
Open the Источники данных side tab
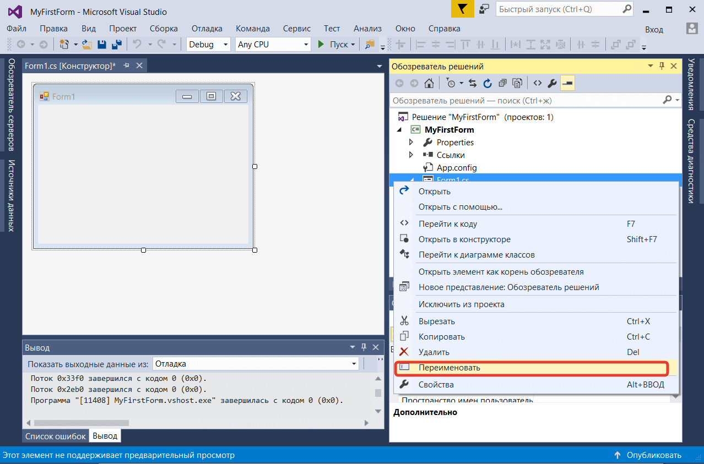(11, 196)
